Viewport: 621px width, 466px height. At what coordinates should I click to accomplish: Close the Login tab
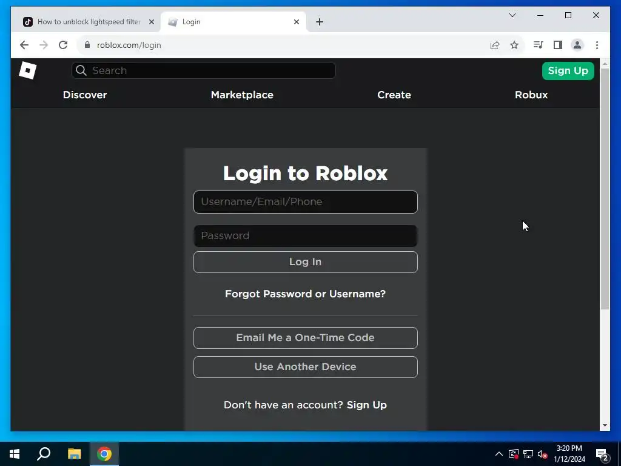pyautogui.click(x=296, y=22)
